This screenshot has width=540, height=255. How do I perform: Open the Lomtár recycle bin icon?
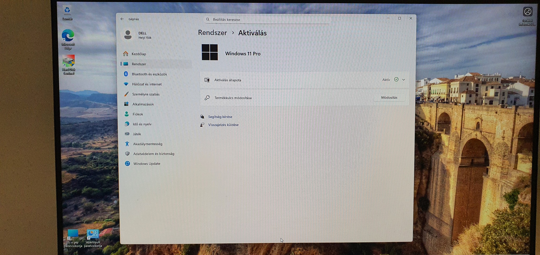[67, 13]
